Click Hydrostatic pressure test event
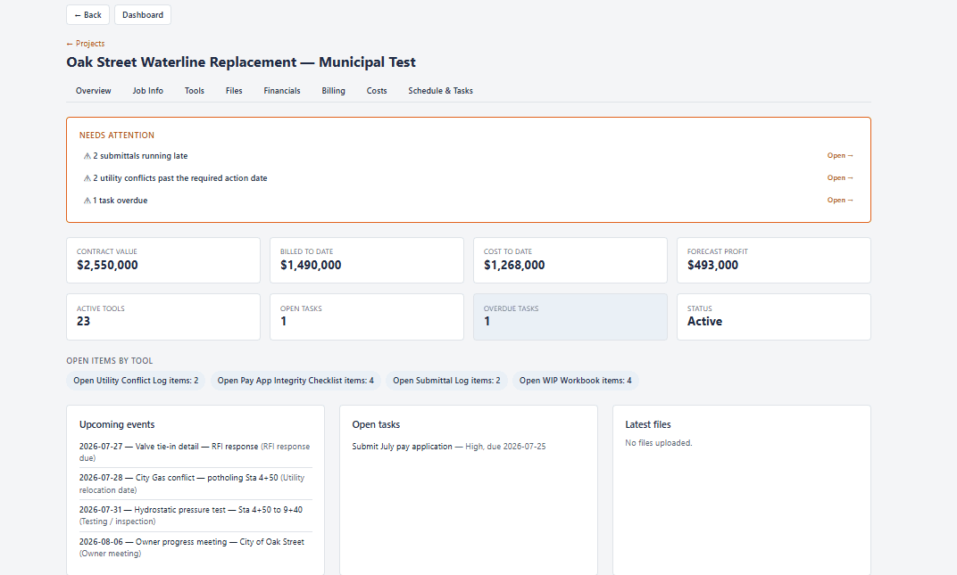Screen dimensions: 957x575 (196, 515)
